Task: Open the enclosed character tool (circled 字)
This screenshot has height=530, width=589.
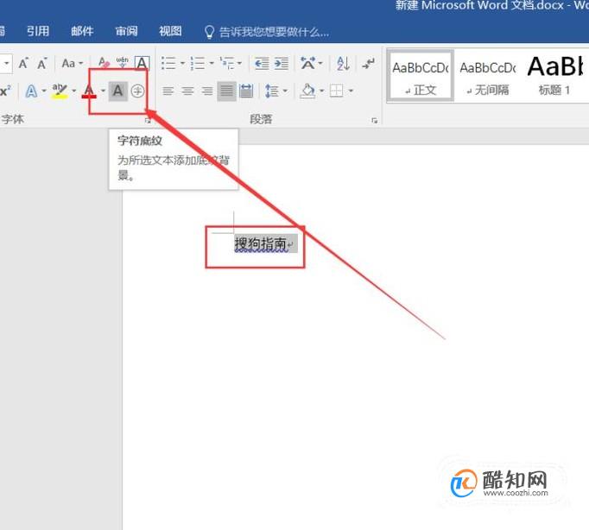Action: coord(137,91)
